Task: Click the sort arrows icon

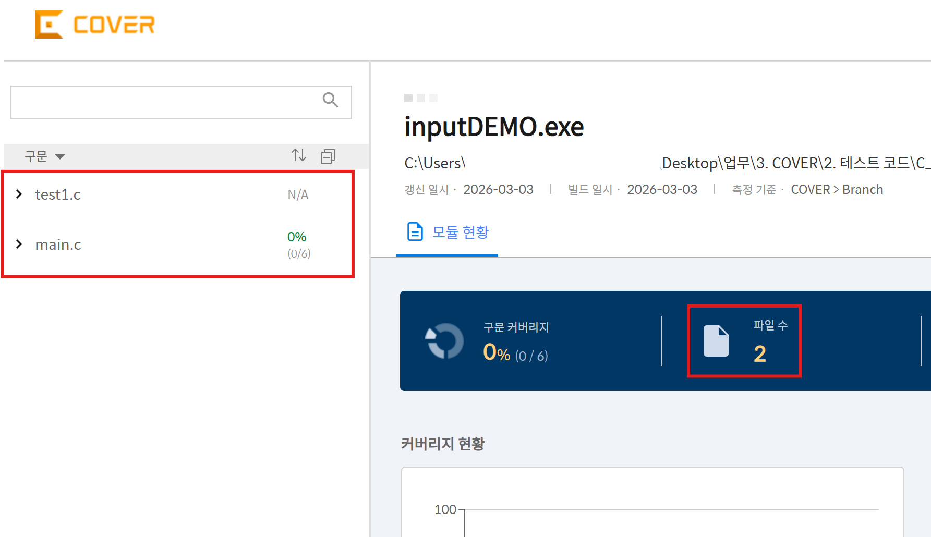Action: (299, 155)
